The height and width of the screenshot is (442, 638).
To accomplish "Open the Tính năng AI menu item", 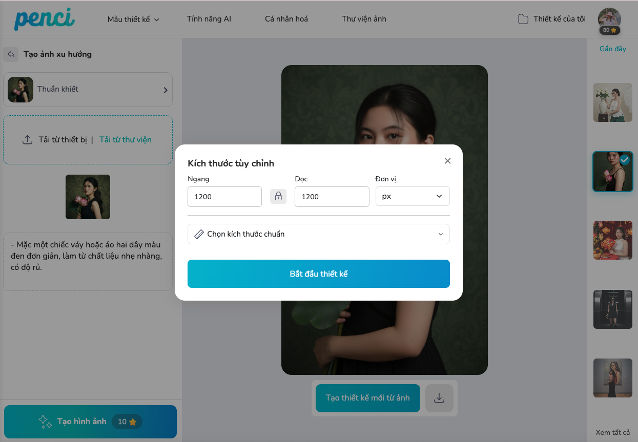I will click(209, 19).
